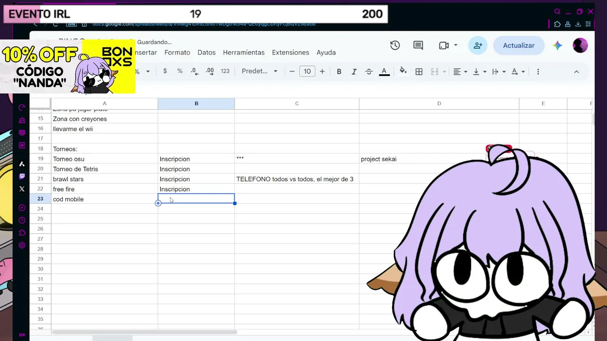Toggle italic formatting
Image resolution: width=607 pixels, height=341 pixels.
pyautogui.click(x=354, y=72)
